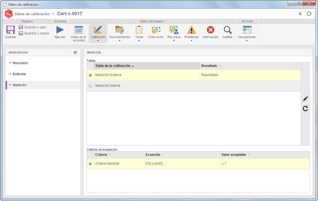
Task: Click the Datos de calibración breadcrumb
Action: (x=32, y=14)
